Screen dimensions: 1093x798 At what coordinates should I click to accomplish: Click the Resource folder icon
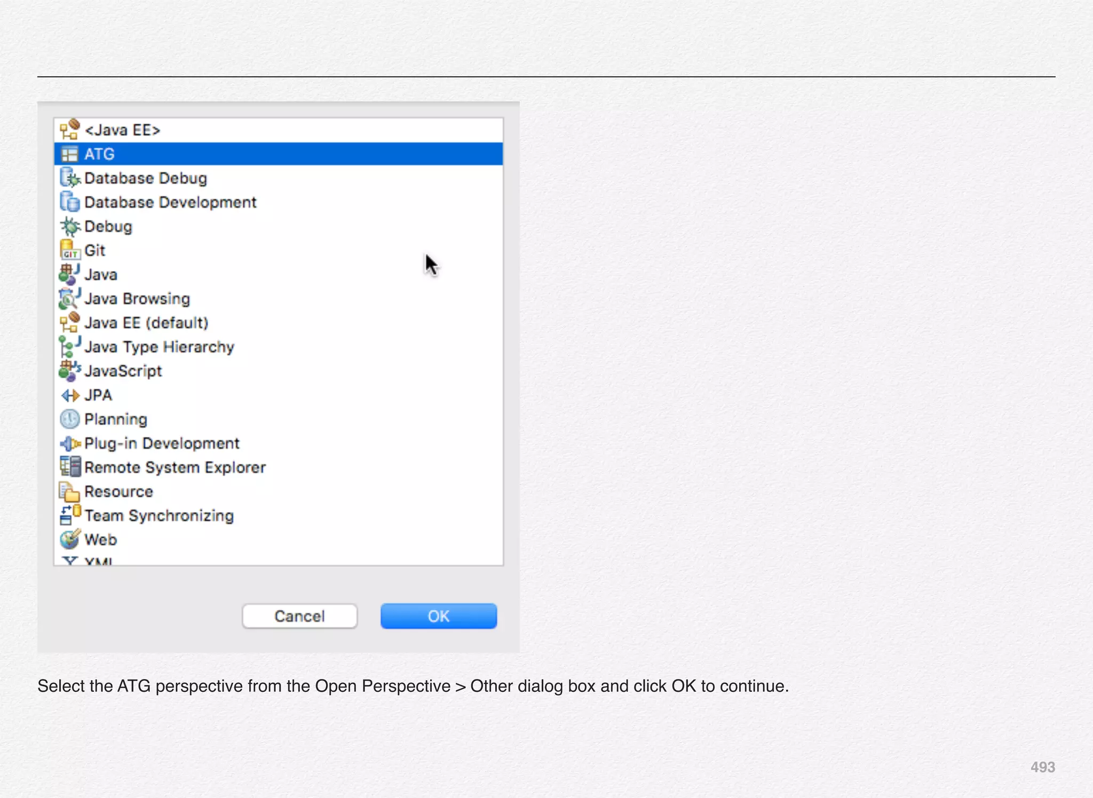70,491
